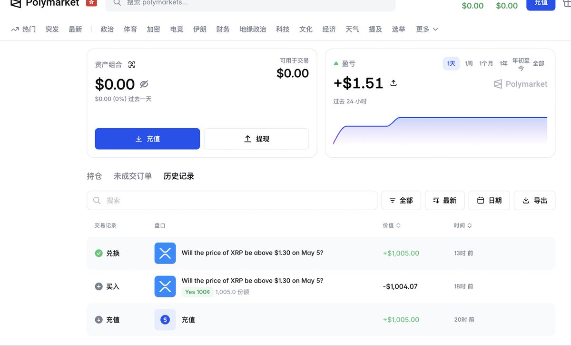
Task: Select the 政治 politics category
Action: point(107,29)
